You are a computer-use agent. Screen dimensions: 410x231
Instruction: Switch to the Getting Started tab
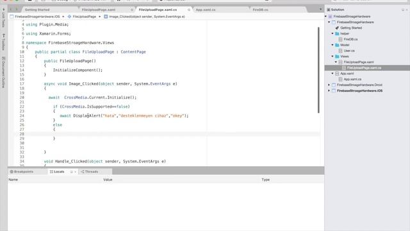tap(37, 10)
